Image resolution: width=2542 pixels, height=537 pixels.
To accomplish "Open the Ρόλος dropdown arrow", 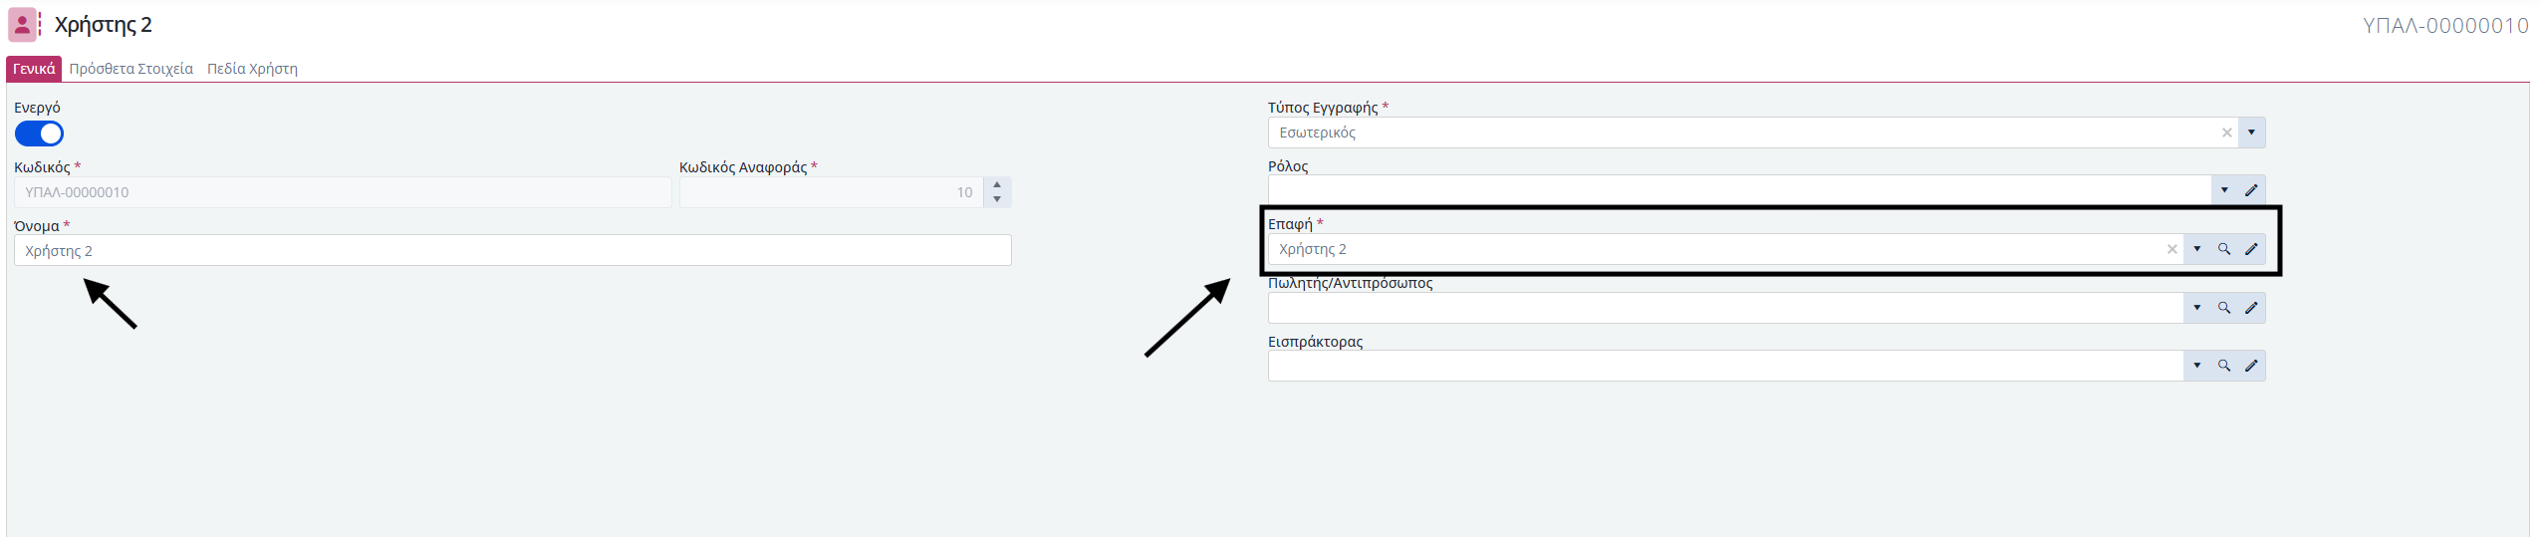I will click(x=2224, y=190).
